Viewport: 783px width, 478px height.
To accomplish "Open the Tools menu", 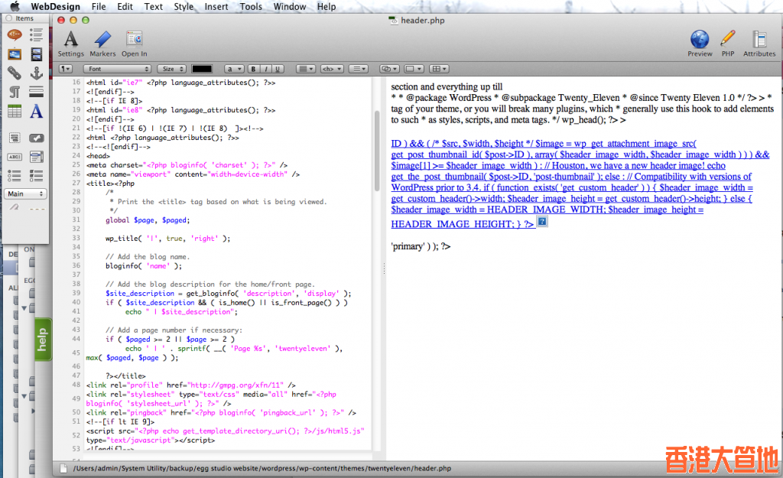I will tap(251, 6).
